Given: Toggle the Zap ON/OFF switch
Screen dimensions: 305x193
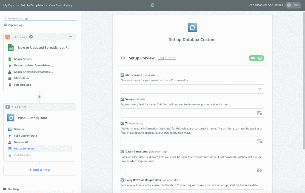Looking at the screenshot, I should [293, 5].
